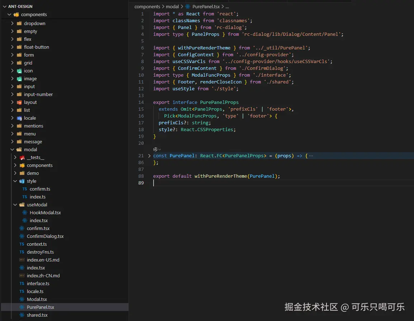Click the React icon beside ConfirmDialog.tsx
This screenshot has height=321, width=414.
[22, 236]
